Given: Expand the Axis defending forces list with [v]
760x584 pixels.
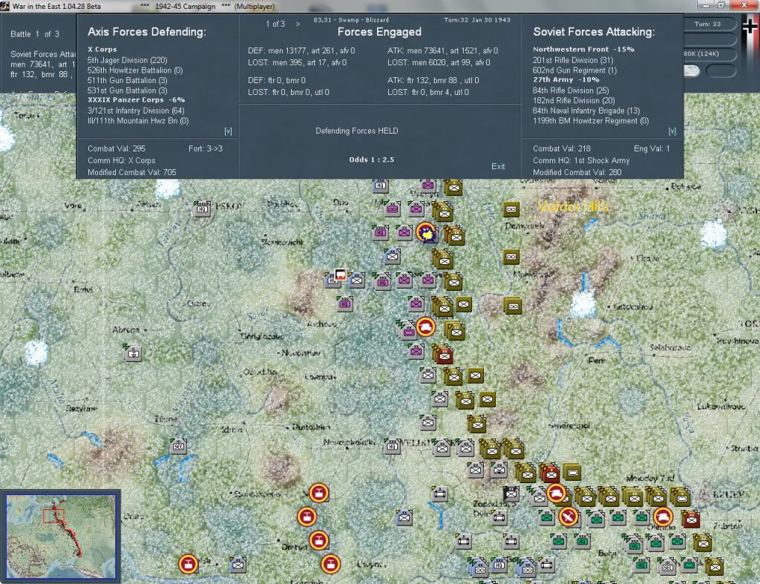Looking at the screenshot, I should coord(228,131).
